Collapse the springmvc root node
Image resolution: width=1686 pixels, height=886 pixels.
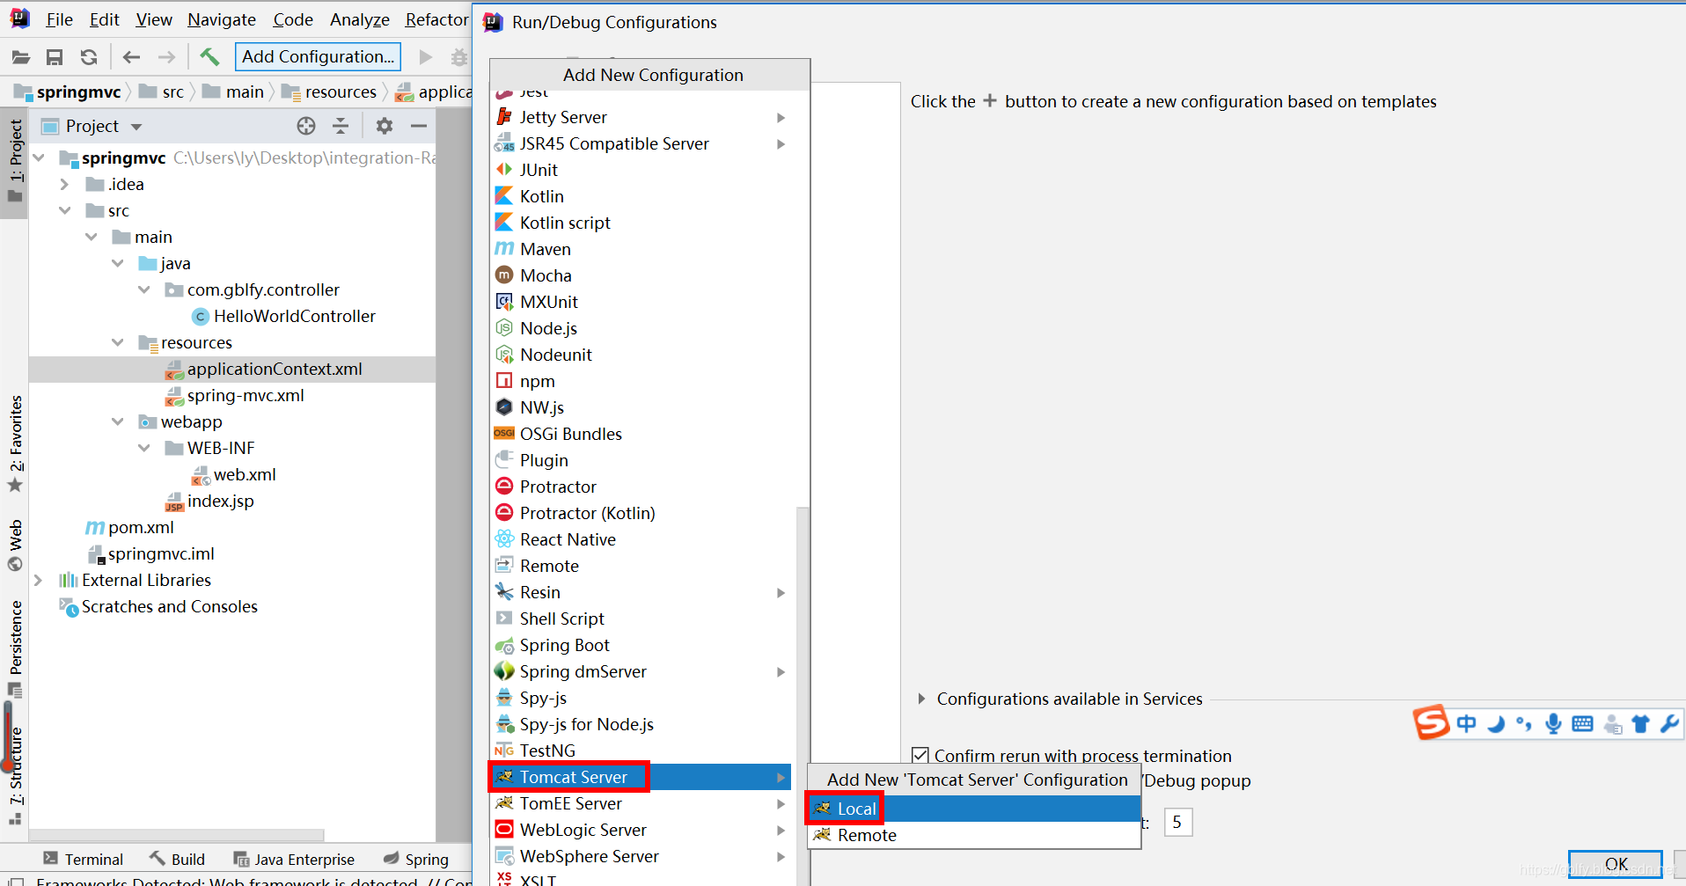pos(39,157)
